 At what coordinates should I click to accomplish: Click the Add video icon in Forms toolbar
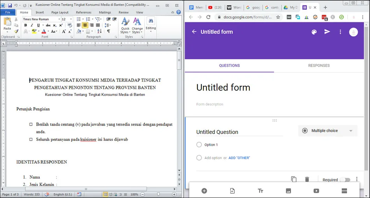click(316, 191)
